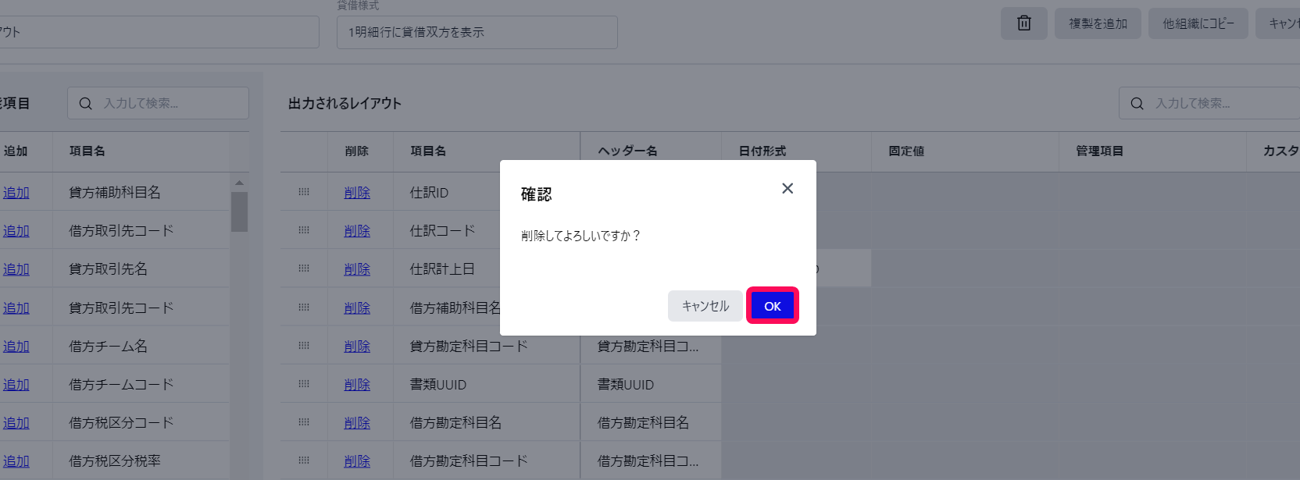Click drag handle icon of 貸方勘定科目コード row
This screenshot has width=1300, height=480.
coord(304,345)
